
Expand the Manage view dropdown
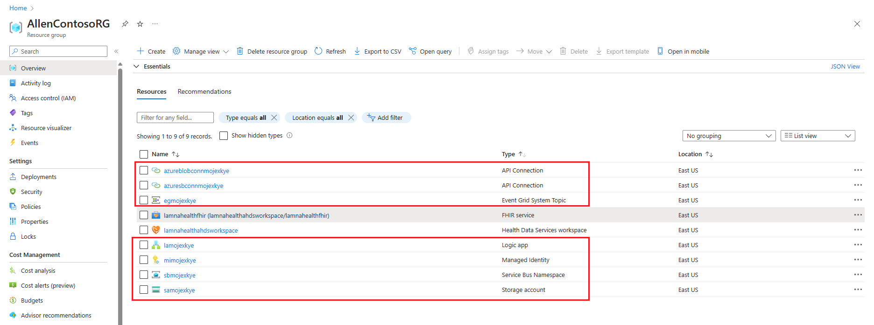click(201, 51)
